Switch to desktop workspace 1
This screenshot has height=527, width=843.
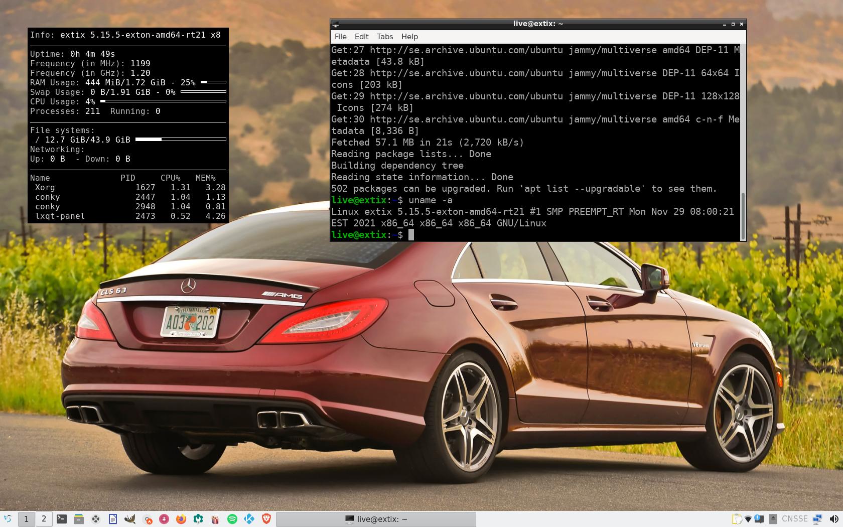click(x=27, y=519)
